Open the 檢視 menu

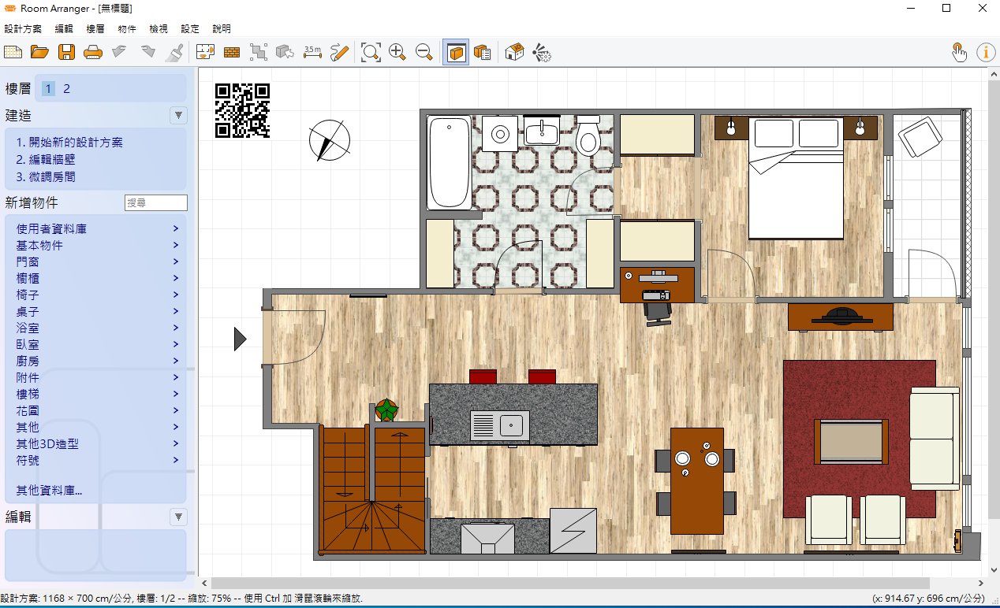tap(159, 28)
